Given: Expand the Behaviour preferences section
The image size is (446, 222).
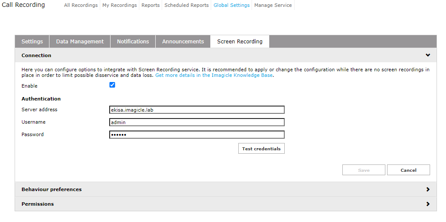Looking at the screenshot, I should click(x=428, y=189).
